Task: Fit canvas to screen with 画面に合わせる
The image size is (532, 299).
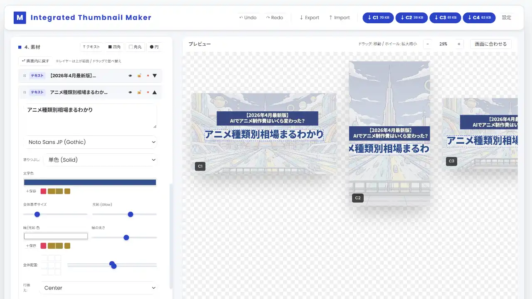Action: (491, 44)
